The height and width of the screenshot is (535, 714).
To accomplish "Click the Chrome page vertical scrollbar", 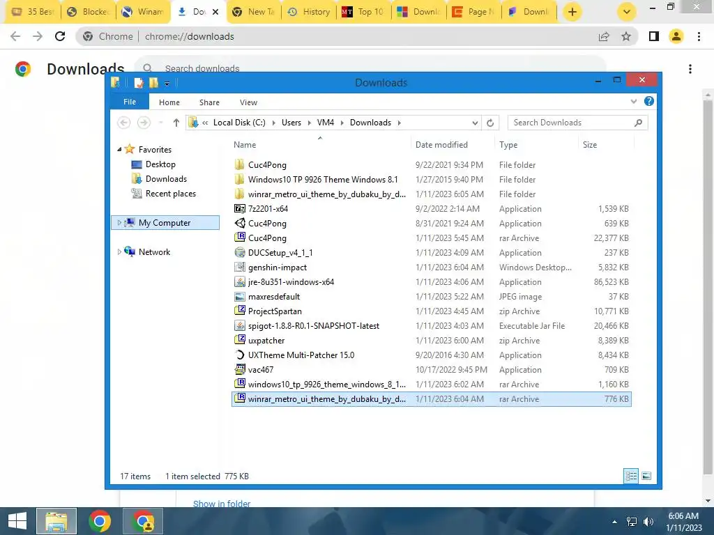I will coord(708,288).
